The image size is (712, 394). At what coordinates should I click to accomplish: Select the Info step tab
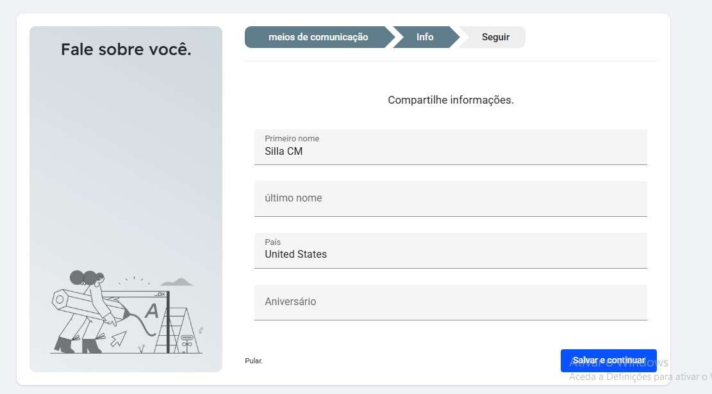[x=425, y=37]
